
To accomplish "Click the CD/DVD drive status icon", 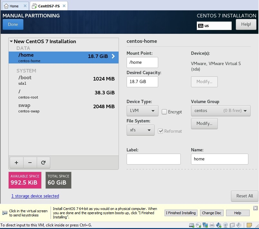I will point(198,225).
